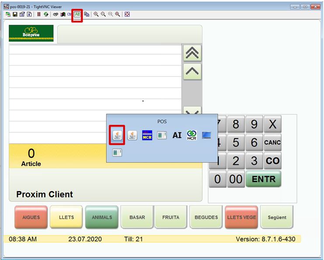Save the VNC session with the floppy disk icon

click(15, 14)
